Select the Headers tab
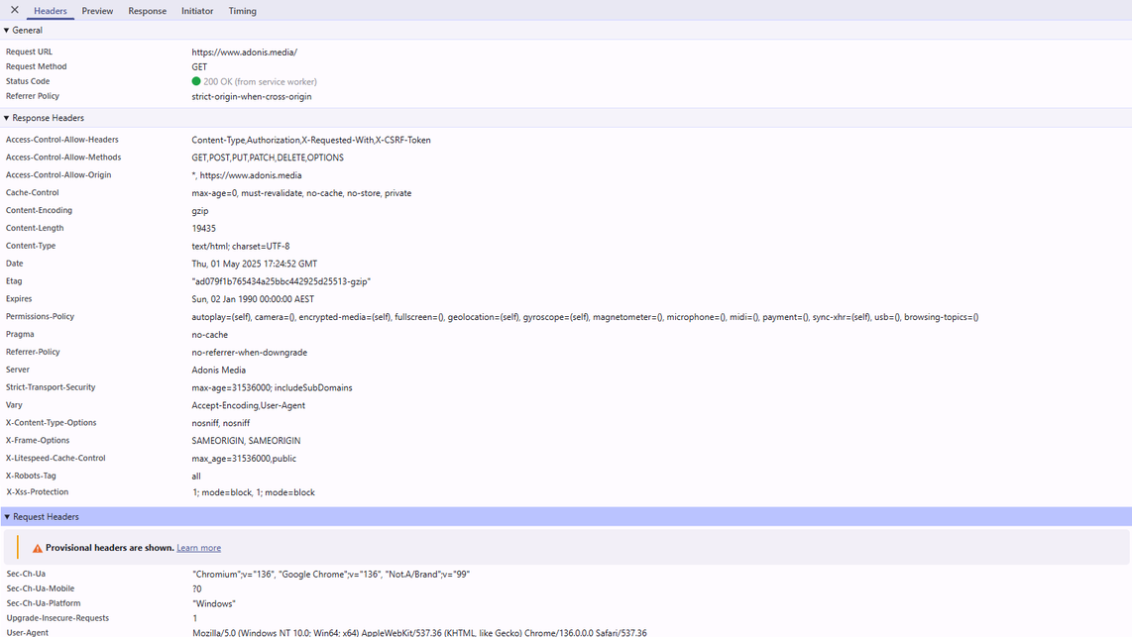1132x637 pixels. (x=50, y=11)
